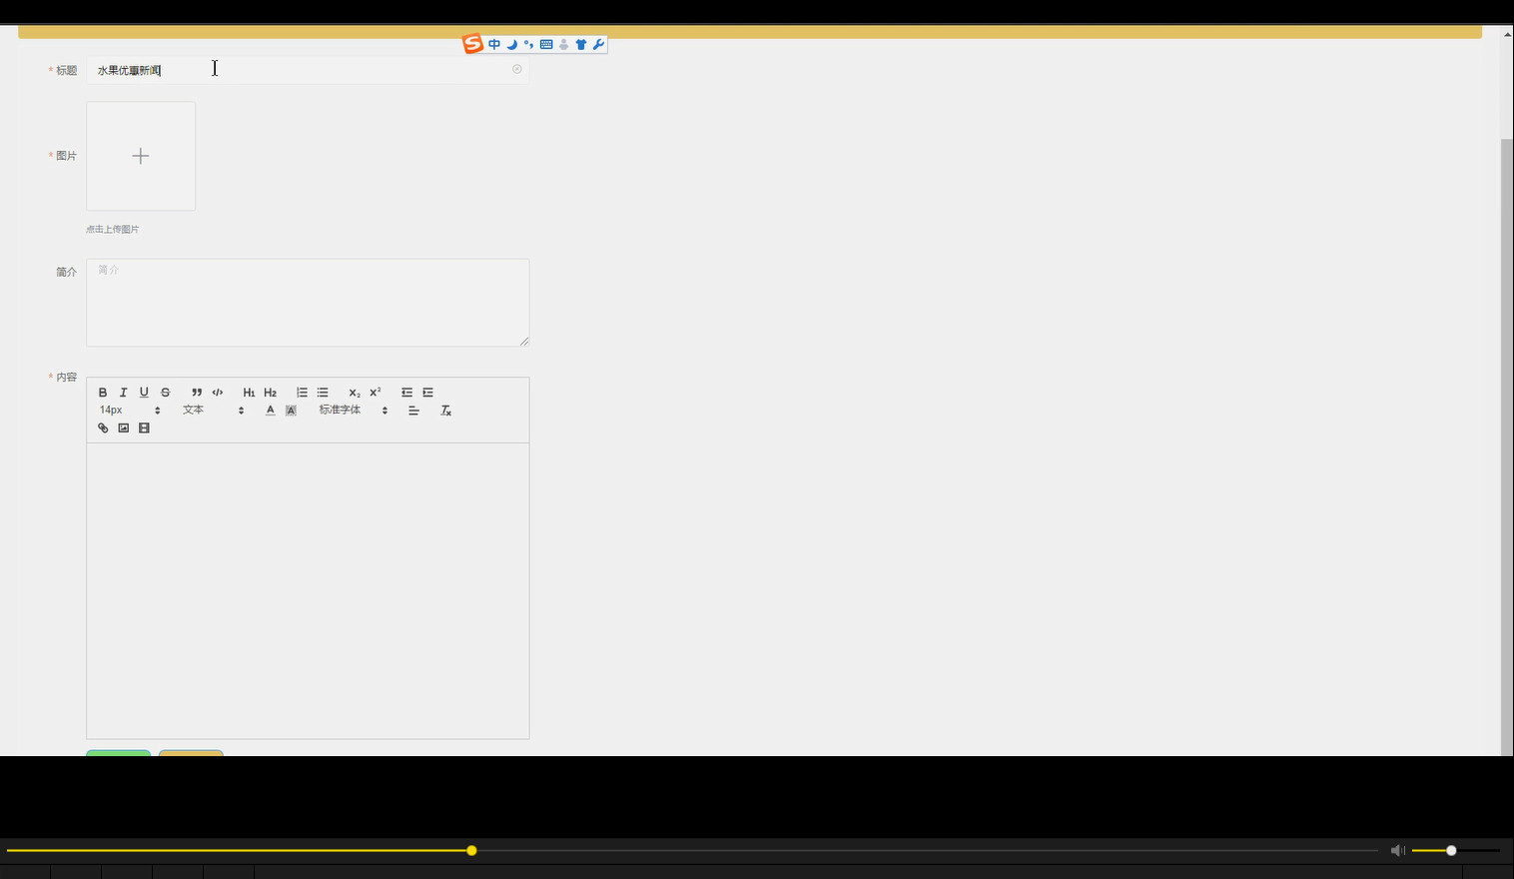The image size is (1514, 879).
Task: Click the green submit button below editor
Action: point(118,753)
